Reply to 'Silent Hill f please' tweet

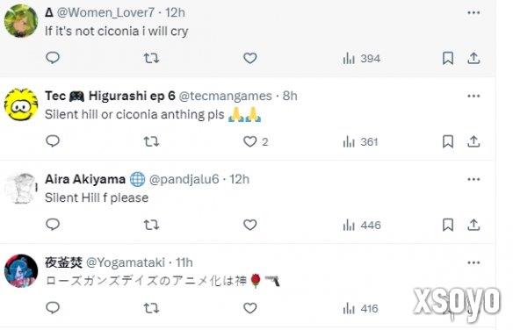pos(53,225)
